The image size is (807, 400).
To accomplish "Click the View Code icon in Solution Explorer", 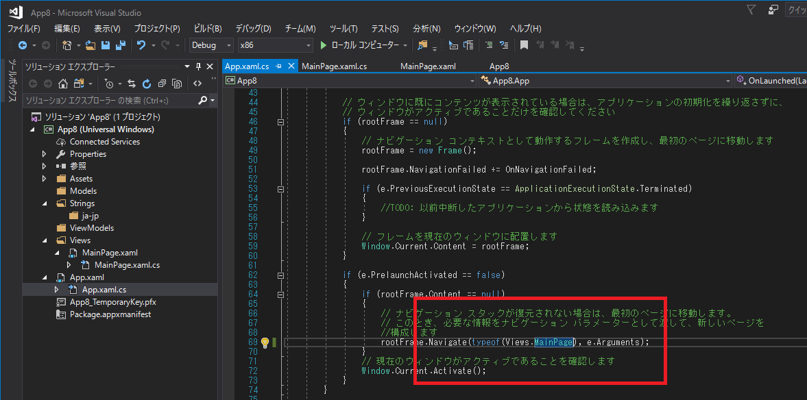I will (197, 84).
